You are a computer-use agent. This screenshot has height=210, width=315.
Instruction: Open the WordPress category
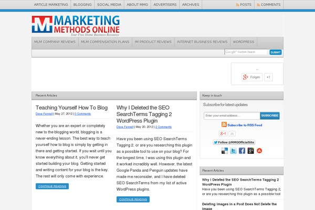[244, 42]
